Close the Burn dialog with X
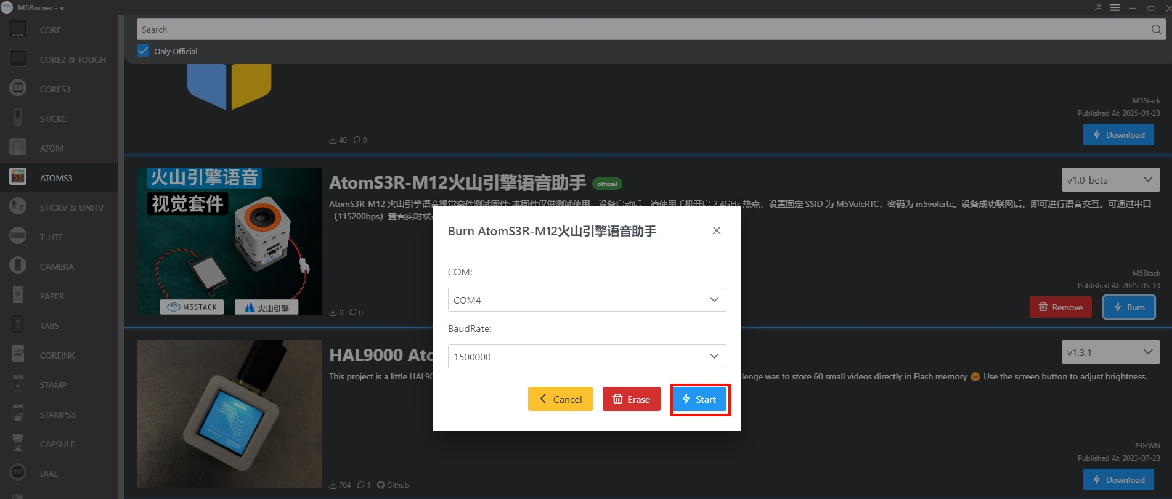Screen dimensions: 1172x499 tap(717, 230)
